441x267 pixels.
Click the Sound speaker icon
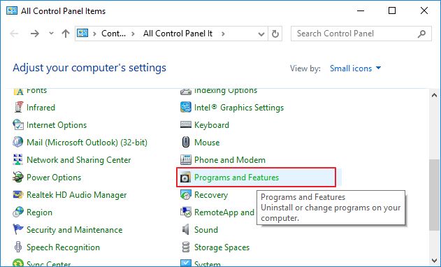[x=186, y=229]
